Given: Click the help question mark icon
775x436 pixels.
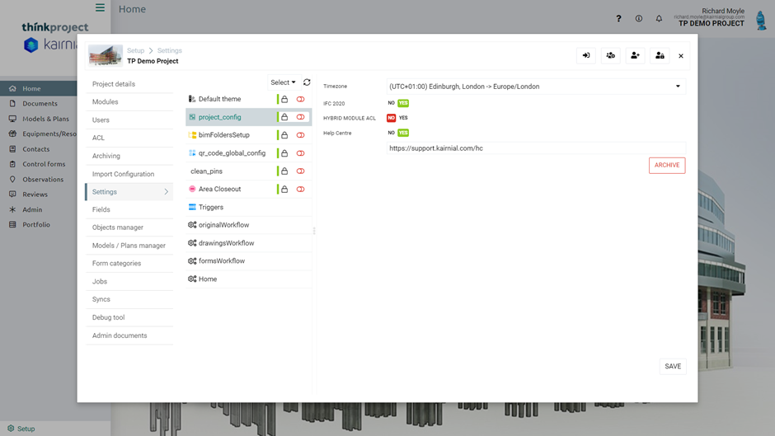Looking at the screenshot, I should (618, 18).
